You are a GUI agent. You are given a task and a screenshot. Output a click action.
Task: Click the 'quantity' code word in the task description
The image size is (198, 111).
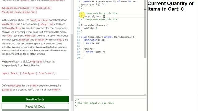coord(7,90)
